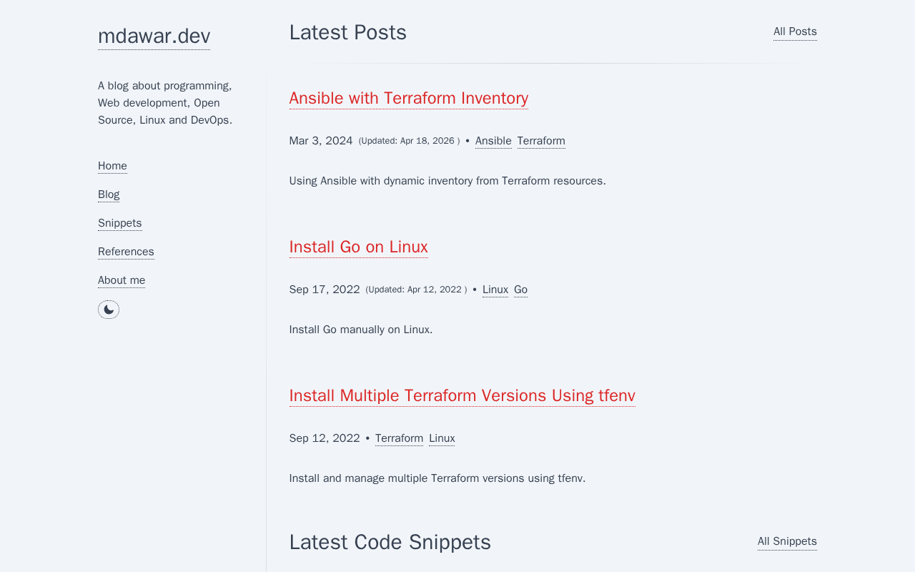Click the Linux tag on the Go post
The image size is (915, 572).
pyautogui.click(x=495, y=290)
